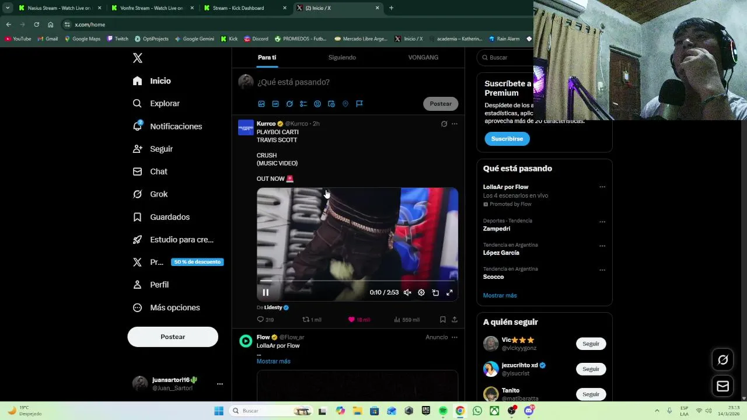The image size is (747, 420).
Task: Open options for Zampedri trend
Action: click(602, 222)
